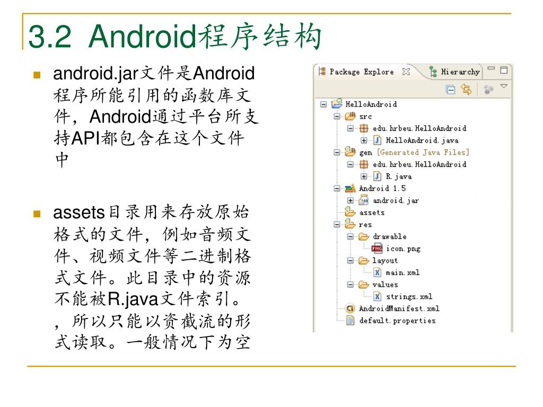Collapse edu.hrbeu.HelloAndroid package under src
This screenshot has height=407, width=543.
[x=350, y=128]
